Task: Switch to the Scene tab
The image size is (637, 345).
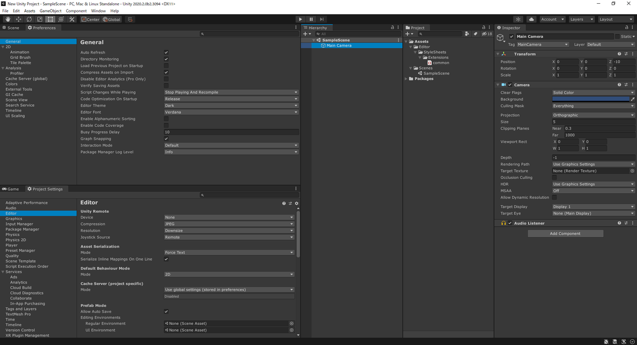Action: click(11, 28)
